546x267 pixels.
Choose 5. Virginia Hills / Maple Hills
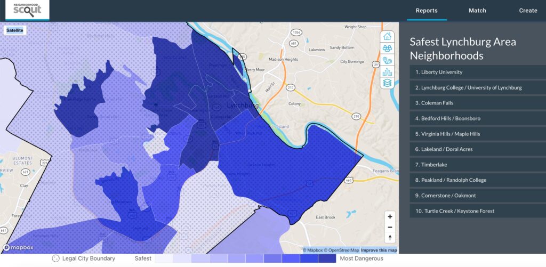tap(478, 134)
